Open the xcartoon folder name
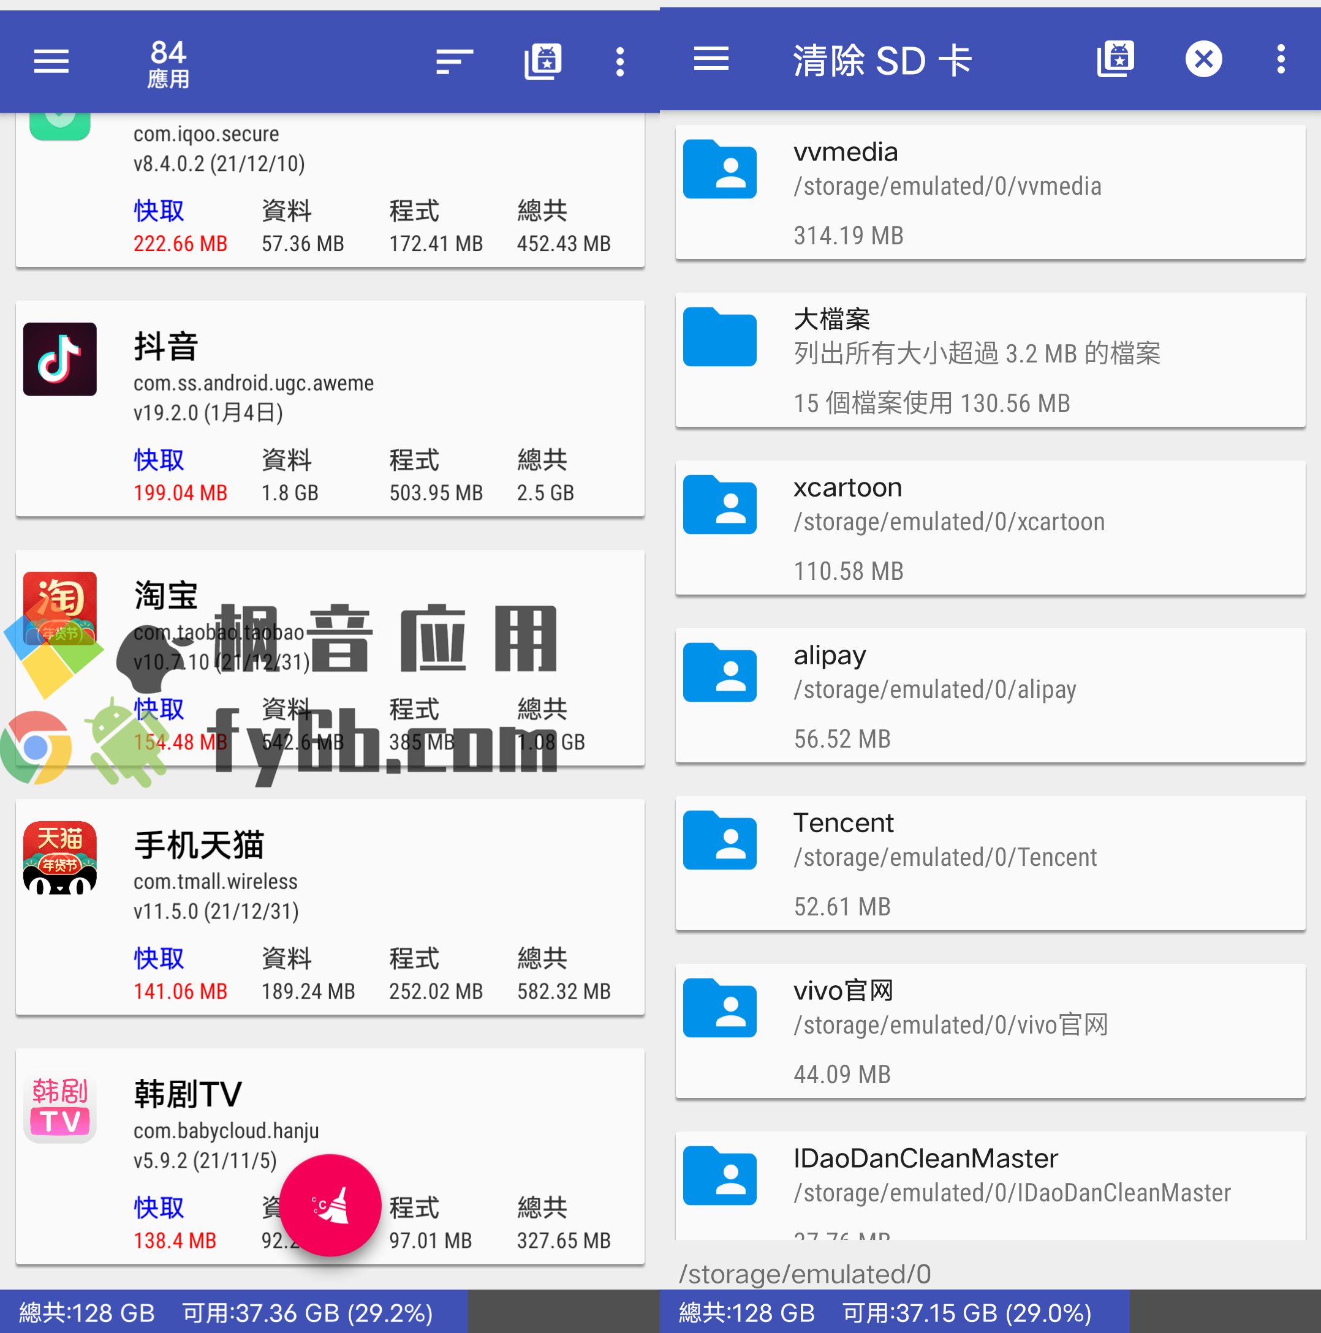Viewport: 1321px width, 1333px height. click(x=847, y=487)
